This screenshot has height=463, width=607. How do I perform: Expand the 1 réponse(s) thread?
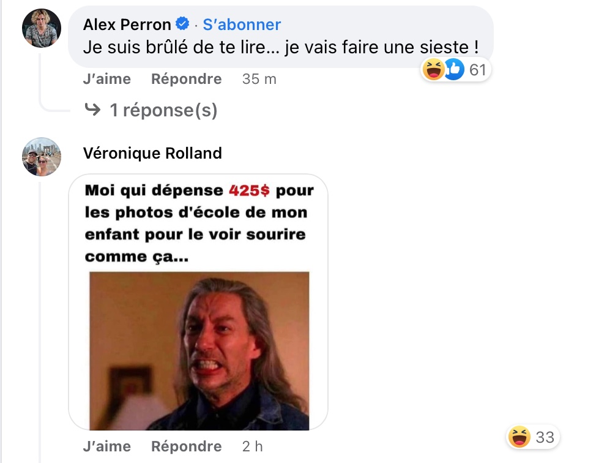163,110
